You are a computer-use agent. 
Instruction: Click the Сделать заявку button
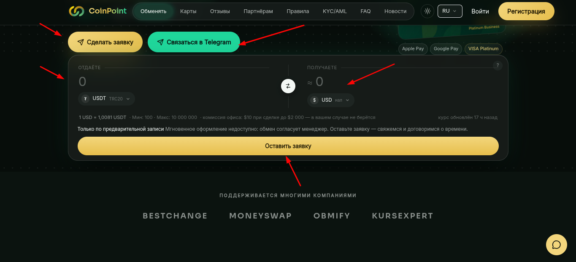point(105,42)
